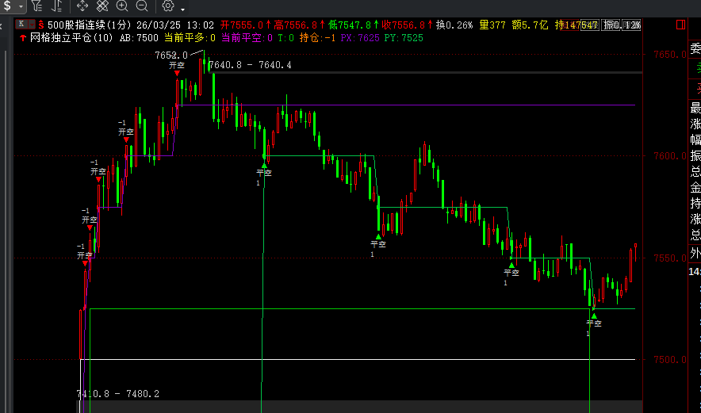This screenshot has height=413, width=701.
Task: Click the K candlestick chart type button
Action: coord(21,25)
